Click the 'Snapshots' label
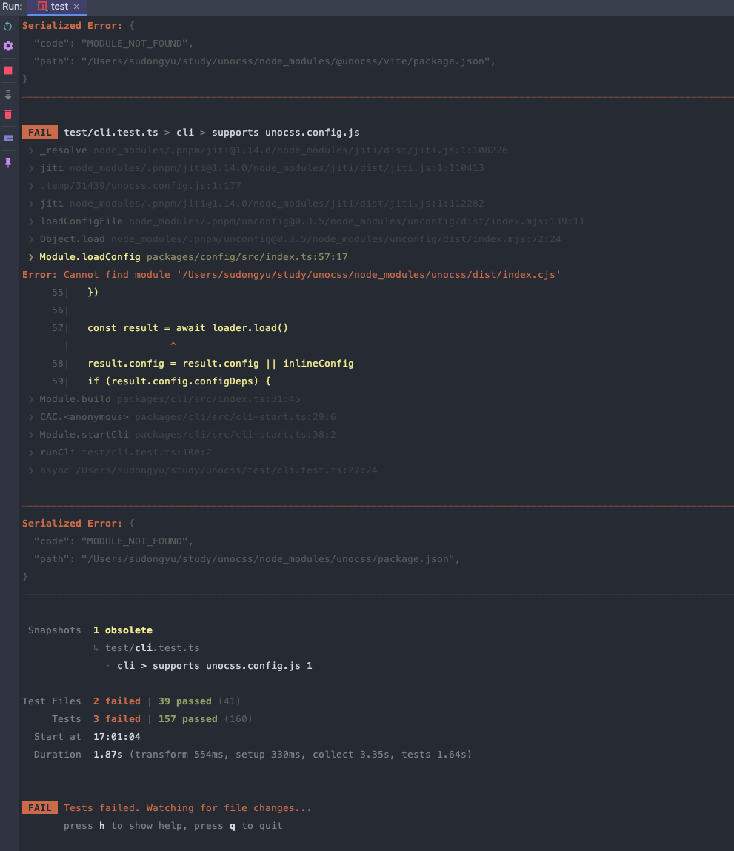The width and height of the screenshot is (734, 851). pyautogui.click(x=54, y=630)
